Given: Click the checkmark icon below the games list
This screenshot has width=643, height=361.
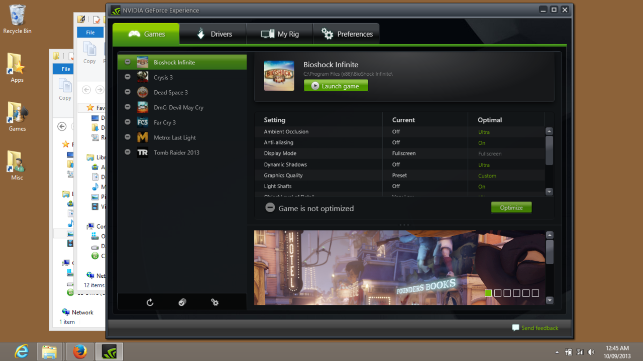Looking at the screenshot, I should pyautogui.click(x=182, y=302).
